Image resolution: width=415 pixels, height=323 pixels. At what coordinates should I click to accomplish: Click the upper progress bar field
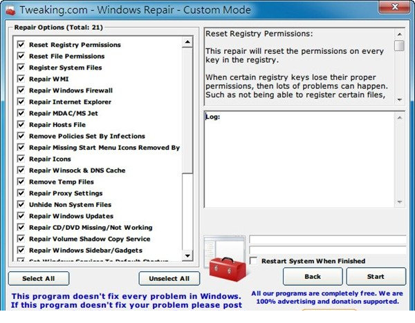click(x=328, y=239)
